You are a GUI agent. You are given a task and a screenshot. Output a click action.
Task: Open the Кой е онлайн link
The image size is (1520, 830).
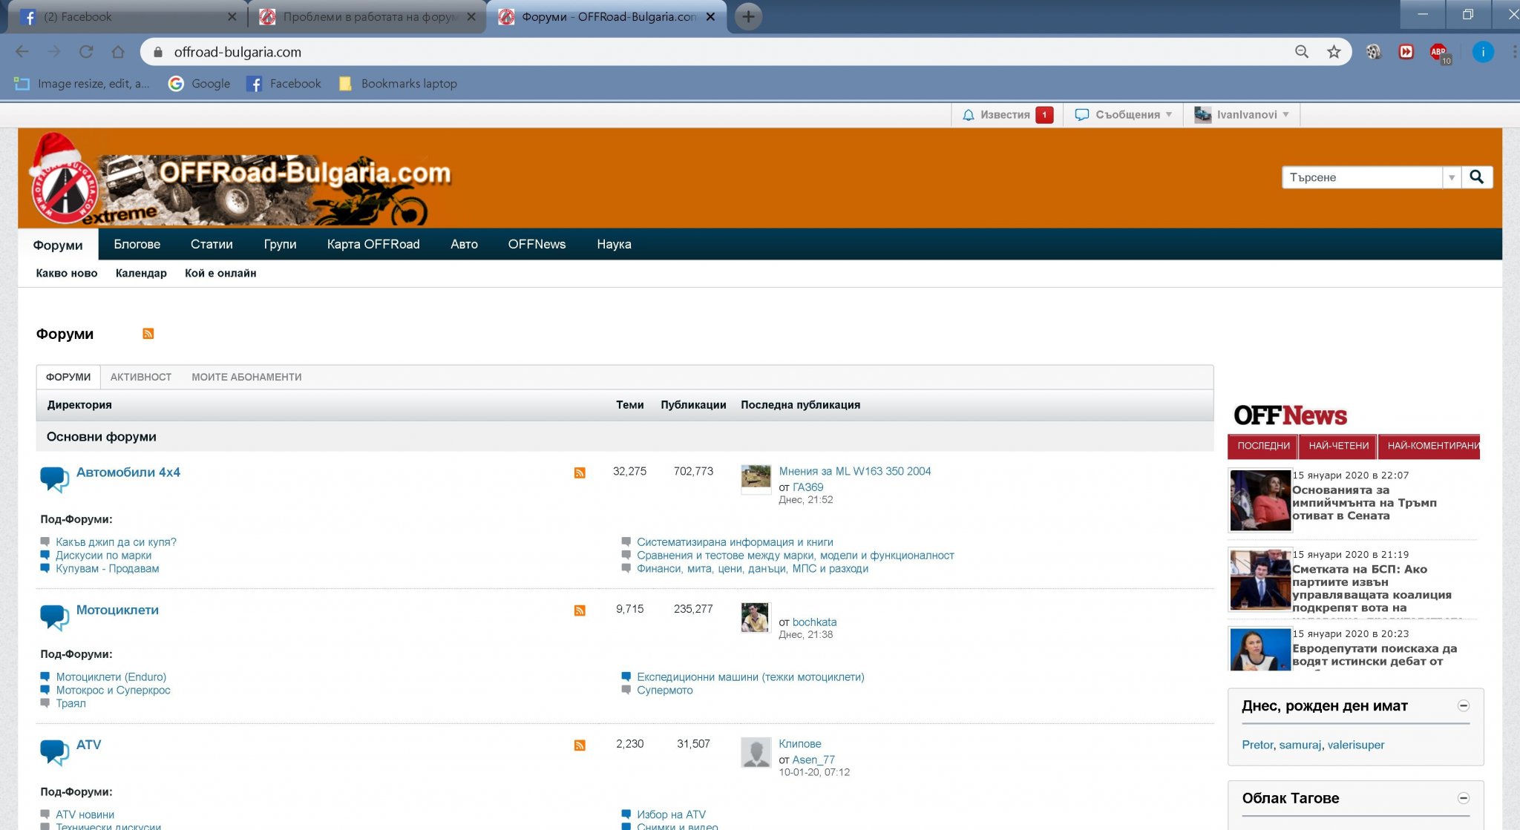point(220,273)
